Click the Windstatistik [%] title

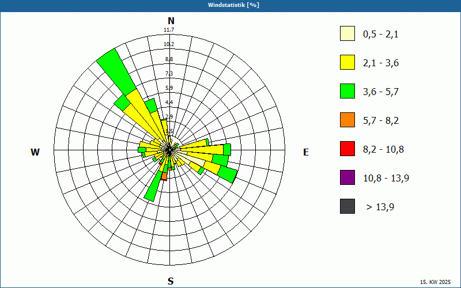233,5
